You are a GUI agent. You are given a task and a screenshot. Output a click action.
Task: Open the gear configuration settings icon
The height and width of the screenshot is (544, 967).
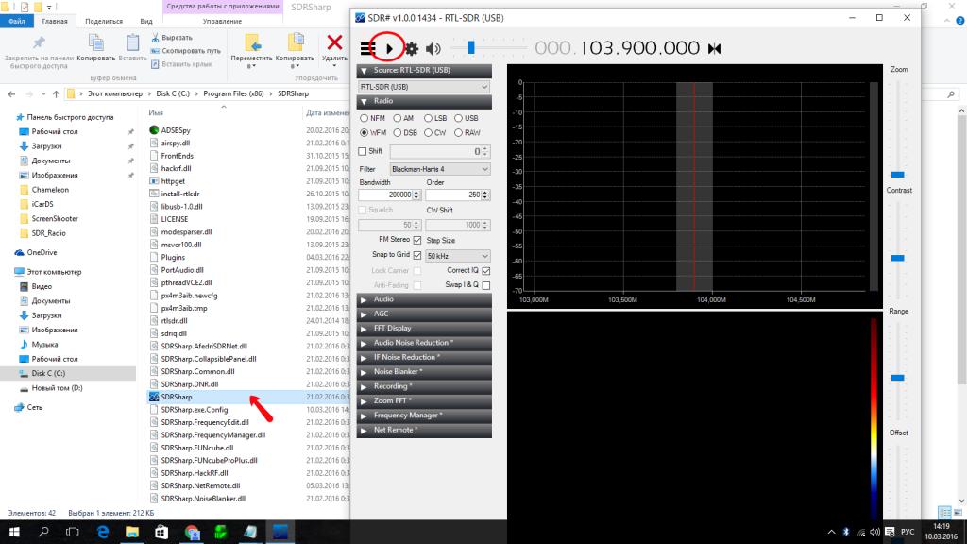412,48
